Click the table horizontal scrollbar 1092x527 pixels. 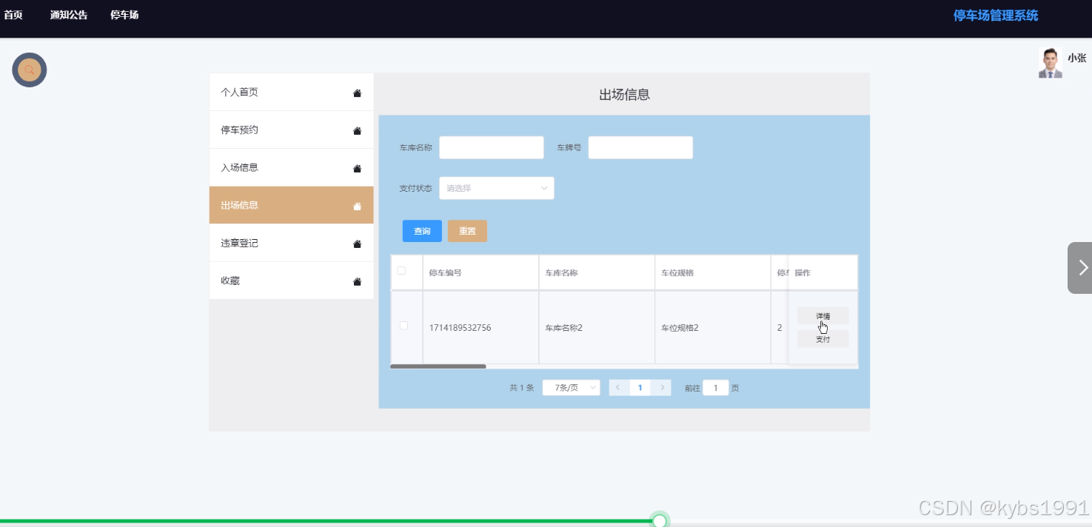(438, 366)
